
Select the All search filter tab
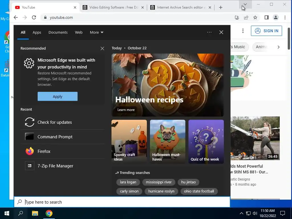tap(23, 33)
